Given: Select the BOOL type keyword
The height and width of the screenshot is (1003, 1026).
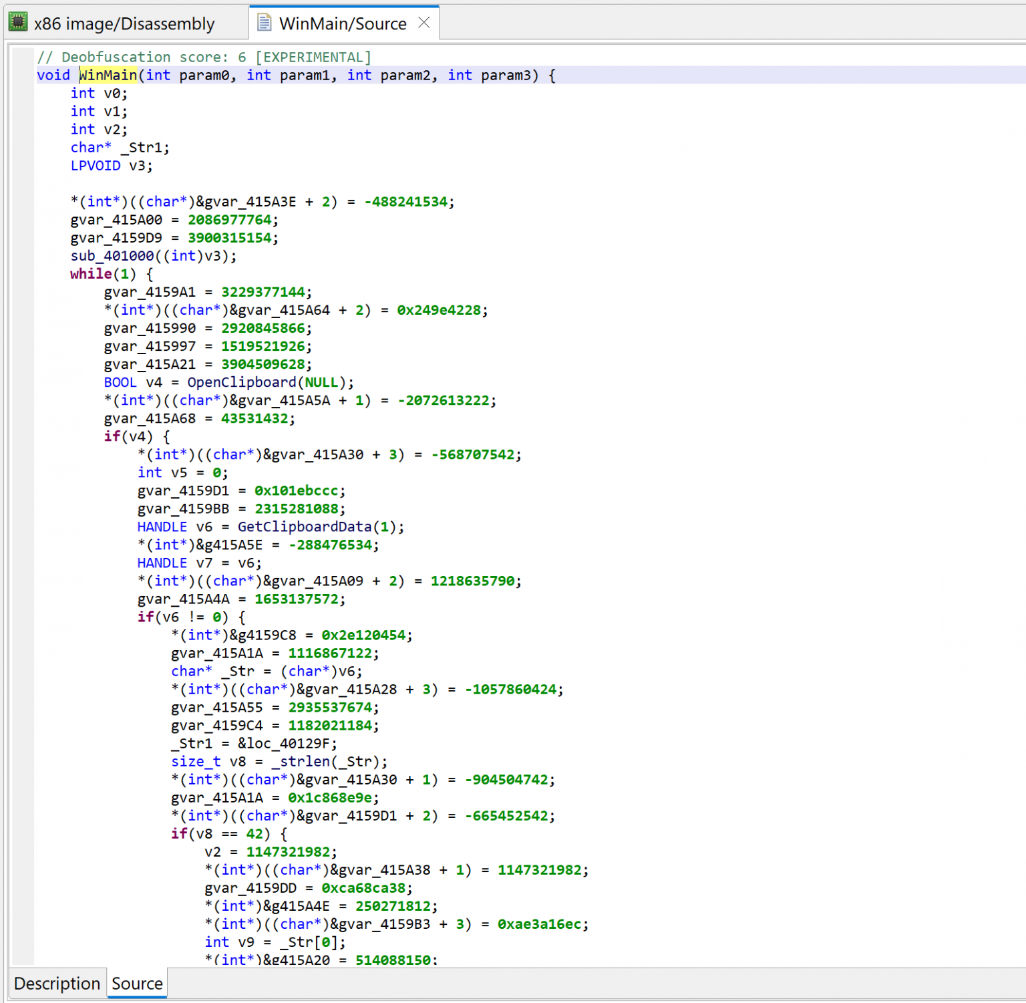Looking at the screenshot, I should pos(120,382).
